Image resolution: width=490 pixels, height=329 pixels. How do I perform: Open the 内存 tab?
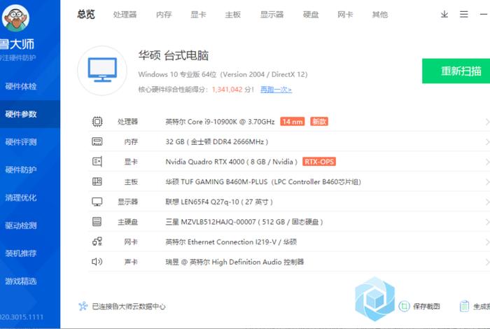164,15
